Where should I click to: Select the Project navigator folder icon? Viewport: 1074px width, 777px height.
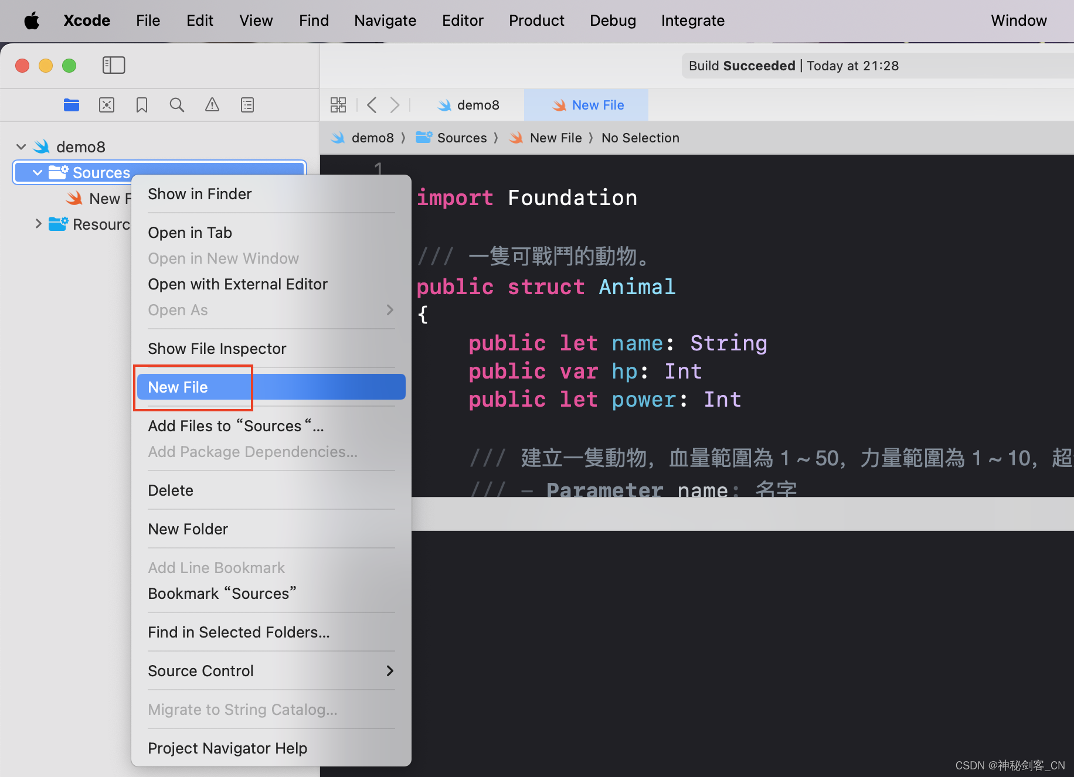72,105
